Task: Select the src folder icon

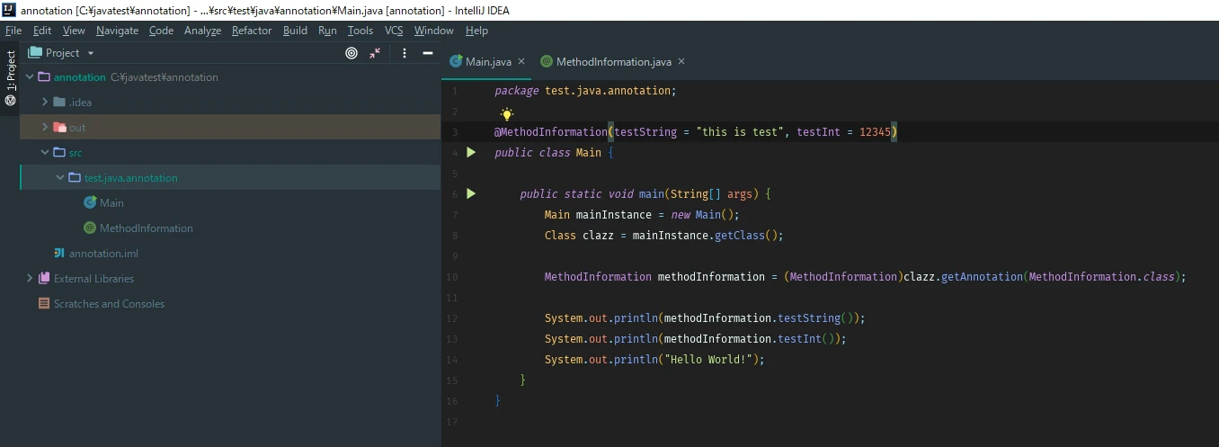Action: 59,153
